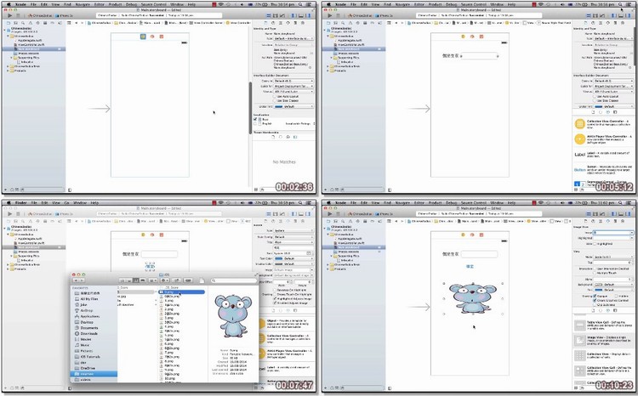638x396 pixels.
Task: Select Button library item in the 00:05:12 frame
Action: coord(604,169)
